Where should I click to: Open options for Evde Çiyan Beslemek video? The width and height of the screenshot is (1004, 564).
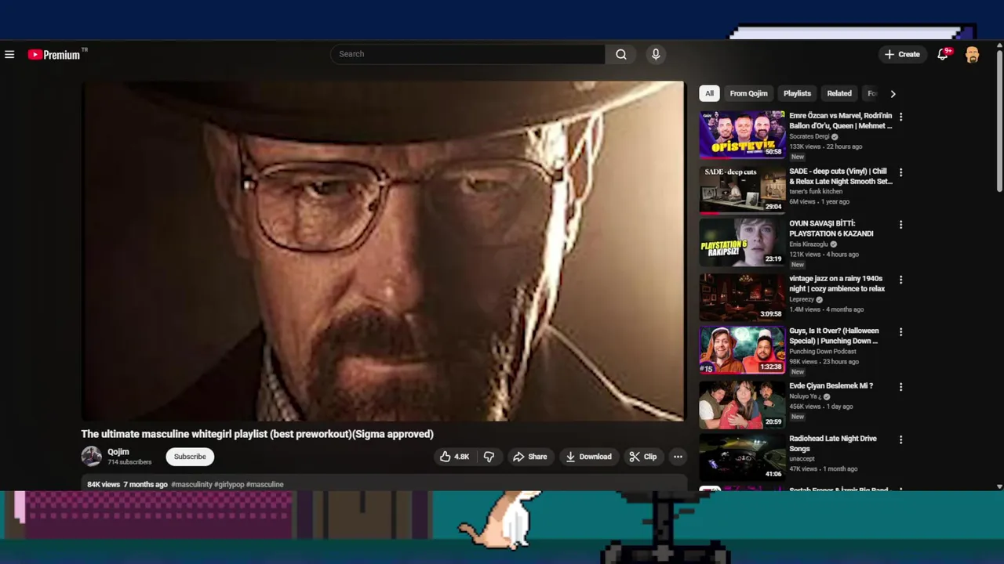(x=900, y=387)
